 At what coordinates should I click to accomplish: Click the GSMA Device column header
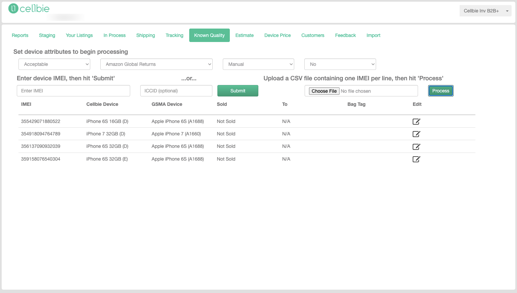(x=167, y=104)
